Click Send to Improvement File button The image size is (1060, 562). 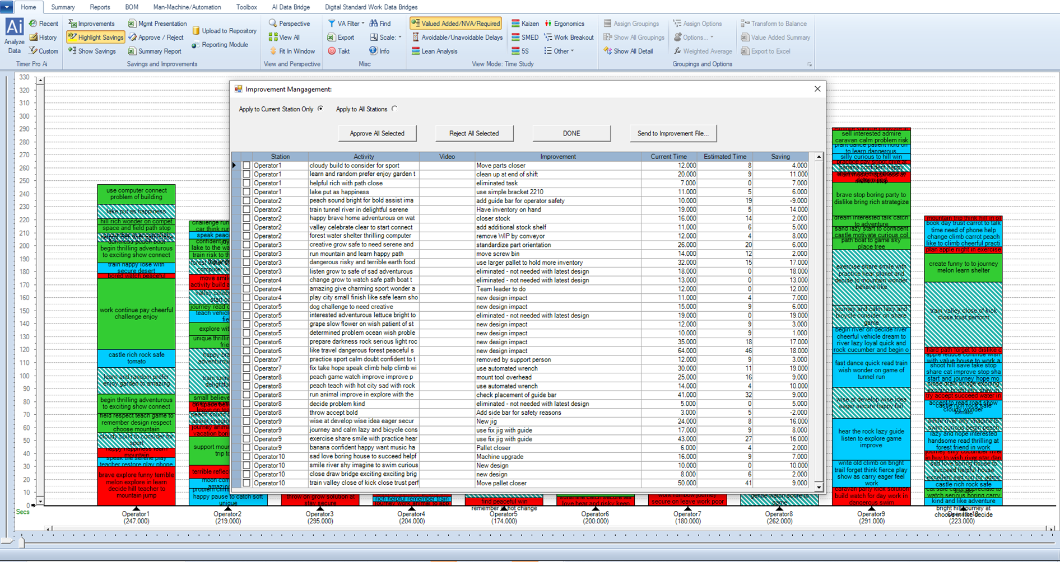(672, 133)
